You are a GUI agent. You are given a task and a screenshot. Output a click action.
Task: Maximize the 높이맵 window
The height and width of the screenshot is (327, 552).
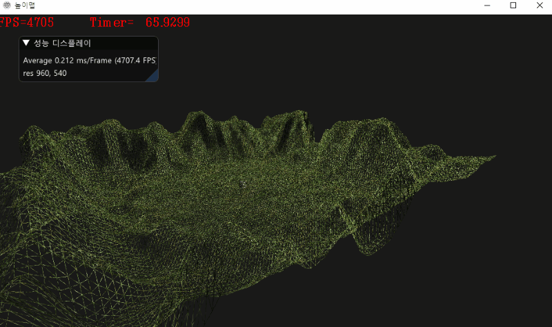513,6
